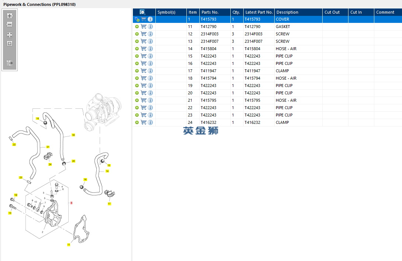Add item 23 PIPE CLIP to cart
This screenshot has height=261, width=402.
pyautogui.click(x=144, y=115)
